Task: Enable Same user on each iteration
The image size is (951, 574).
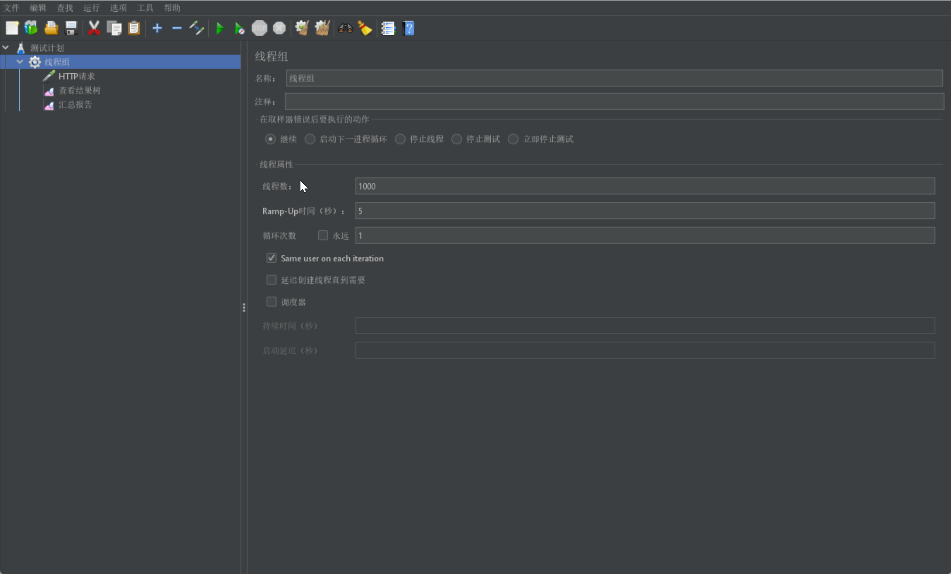Action: pos(272,258)
